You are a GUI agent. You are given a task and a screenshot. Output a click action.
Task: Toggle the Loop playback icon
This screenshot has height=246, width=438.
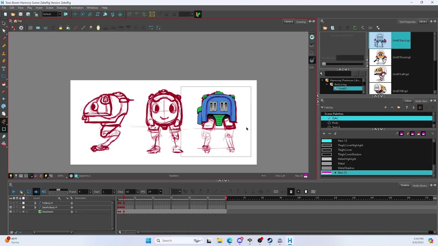click(x=29, y=192)
